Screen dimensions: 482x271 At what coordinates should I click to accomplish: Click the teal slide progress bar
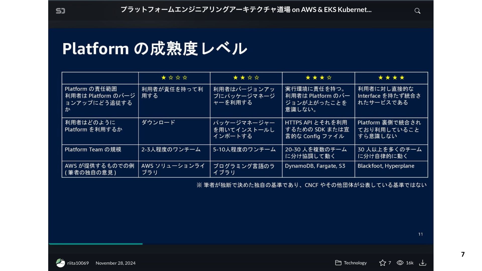point(95,244)
